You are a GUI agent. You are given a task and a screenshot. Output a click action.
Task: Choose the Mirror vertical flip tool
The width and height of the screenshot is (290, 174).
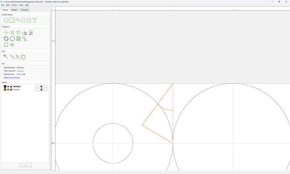coord(31,32)
